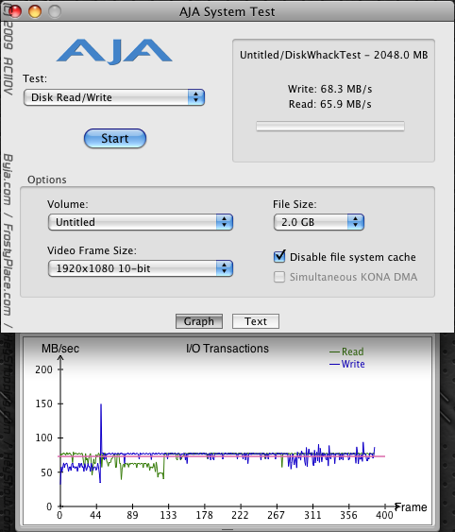This screenshot has width=455, height=532.
Task: Click the green Read legend entry
Action: pyautogui.click(x=346, y=352)
